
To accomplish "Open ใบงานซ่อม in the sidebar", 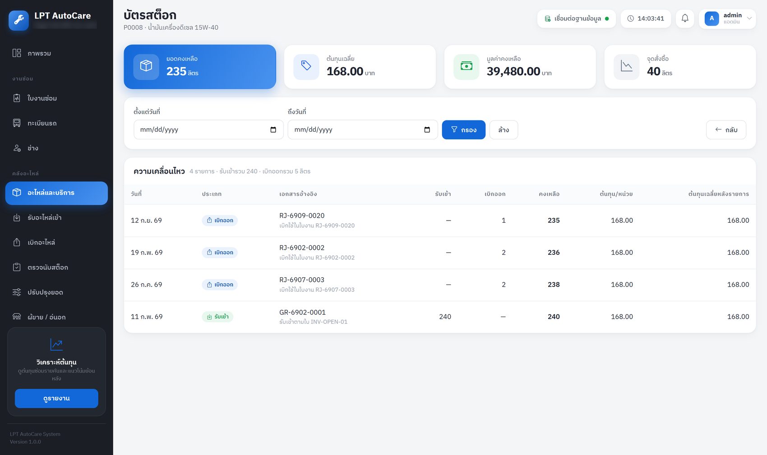I will coord(56,98).
